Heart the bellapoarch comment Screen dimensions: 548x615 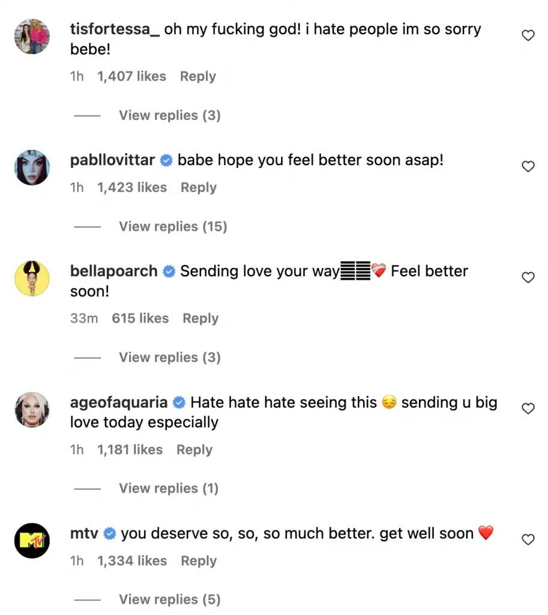coord(528,277)
